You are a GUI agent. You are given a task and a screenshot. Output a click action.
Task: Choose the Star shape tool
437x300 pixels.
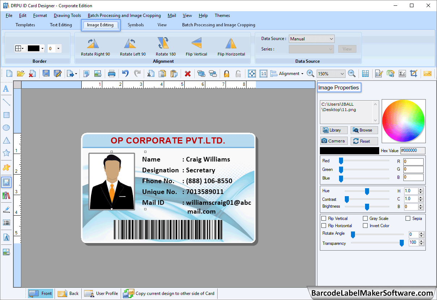6,153
